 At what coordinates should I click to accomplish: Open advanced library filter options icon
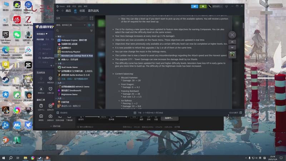(x=92, y=31)
